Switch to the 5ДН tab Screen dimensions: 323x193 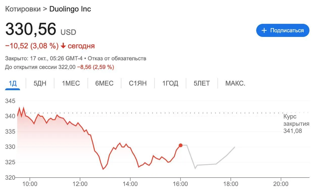pos(40,83)
